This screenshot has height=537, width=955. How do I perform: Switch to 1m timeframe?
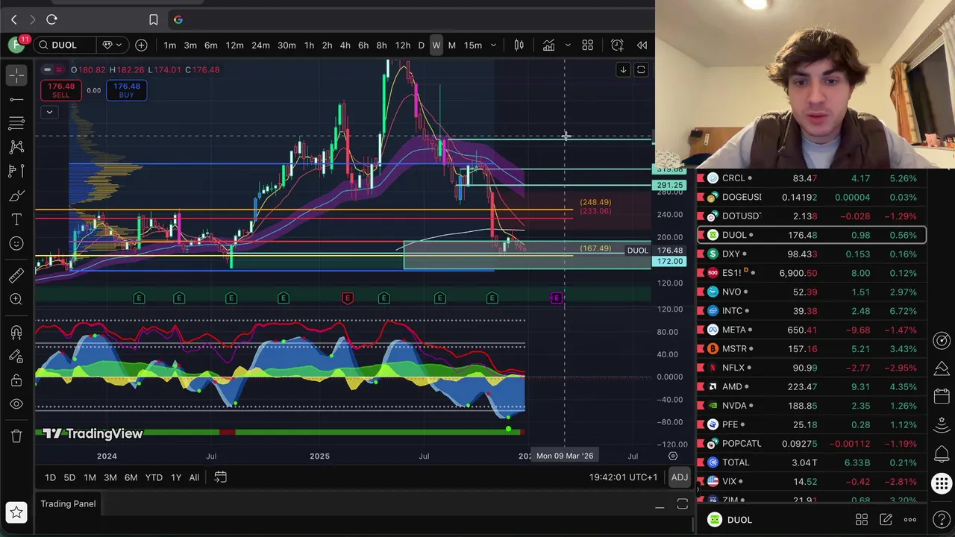(x=170, y=45)
